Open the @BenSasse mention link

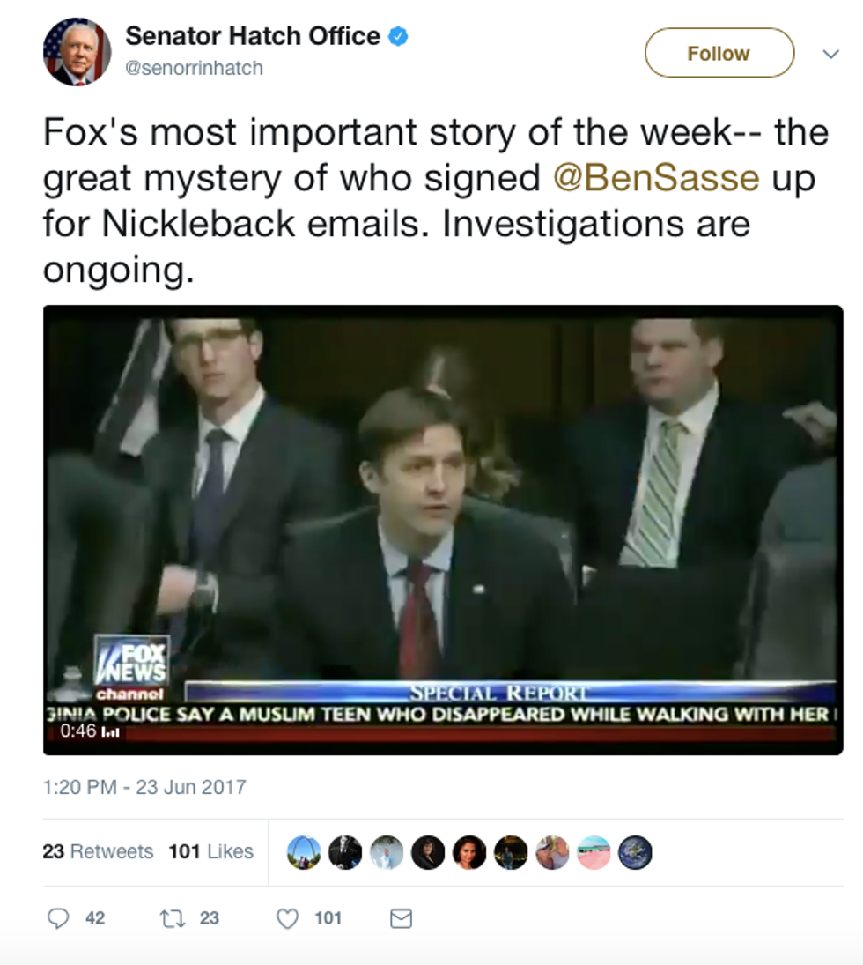(656, 178)
